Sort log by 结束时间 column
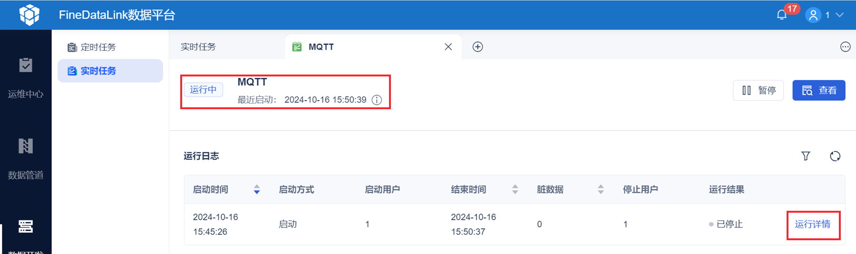856x254 pixels. [515, 189]
